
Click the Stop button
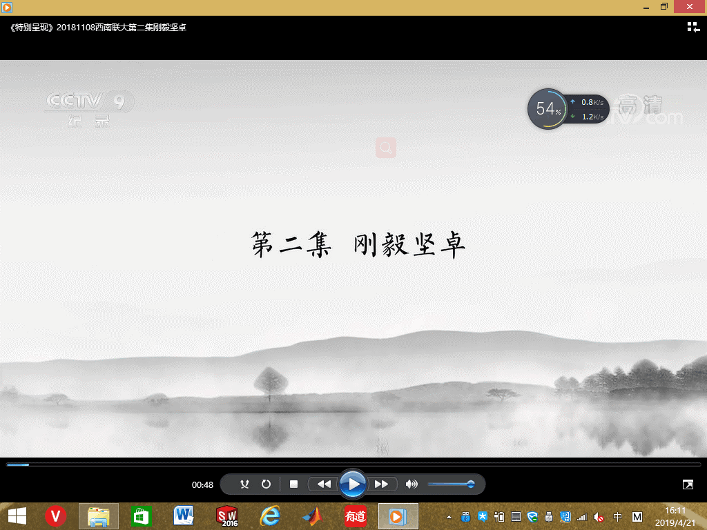tap(293, 484)
